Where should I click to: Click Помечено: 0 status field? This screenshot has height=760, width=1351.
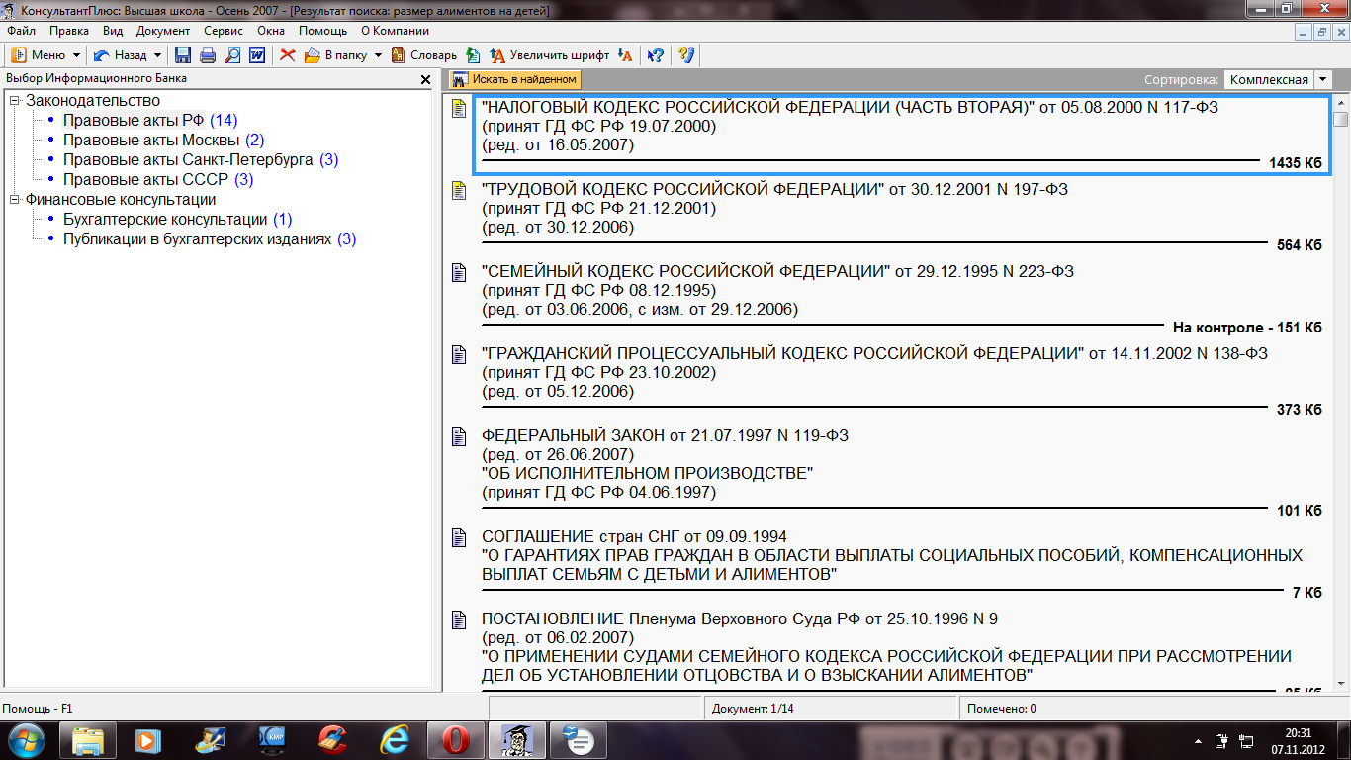point(1152,709)
